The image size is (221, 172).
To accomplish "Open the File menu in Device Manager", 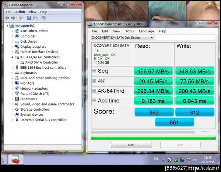I will tap(8, 12).
